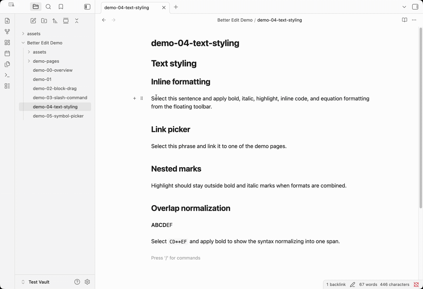This screenshot has width=423, height=289.
Task: Click the plus insert-block handle
Action: [x=134, y=98]
